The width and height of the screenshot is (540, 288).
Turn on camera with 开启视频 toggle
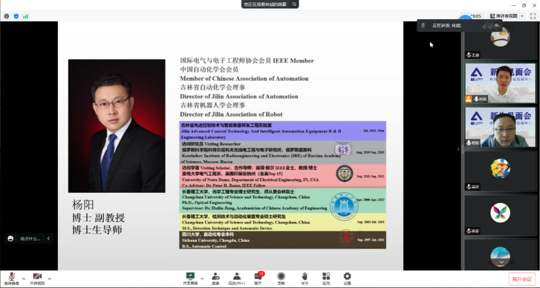point(37,277)
